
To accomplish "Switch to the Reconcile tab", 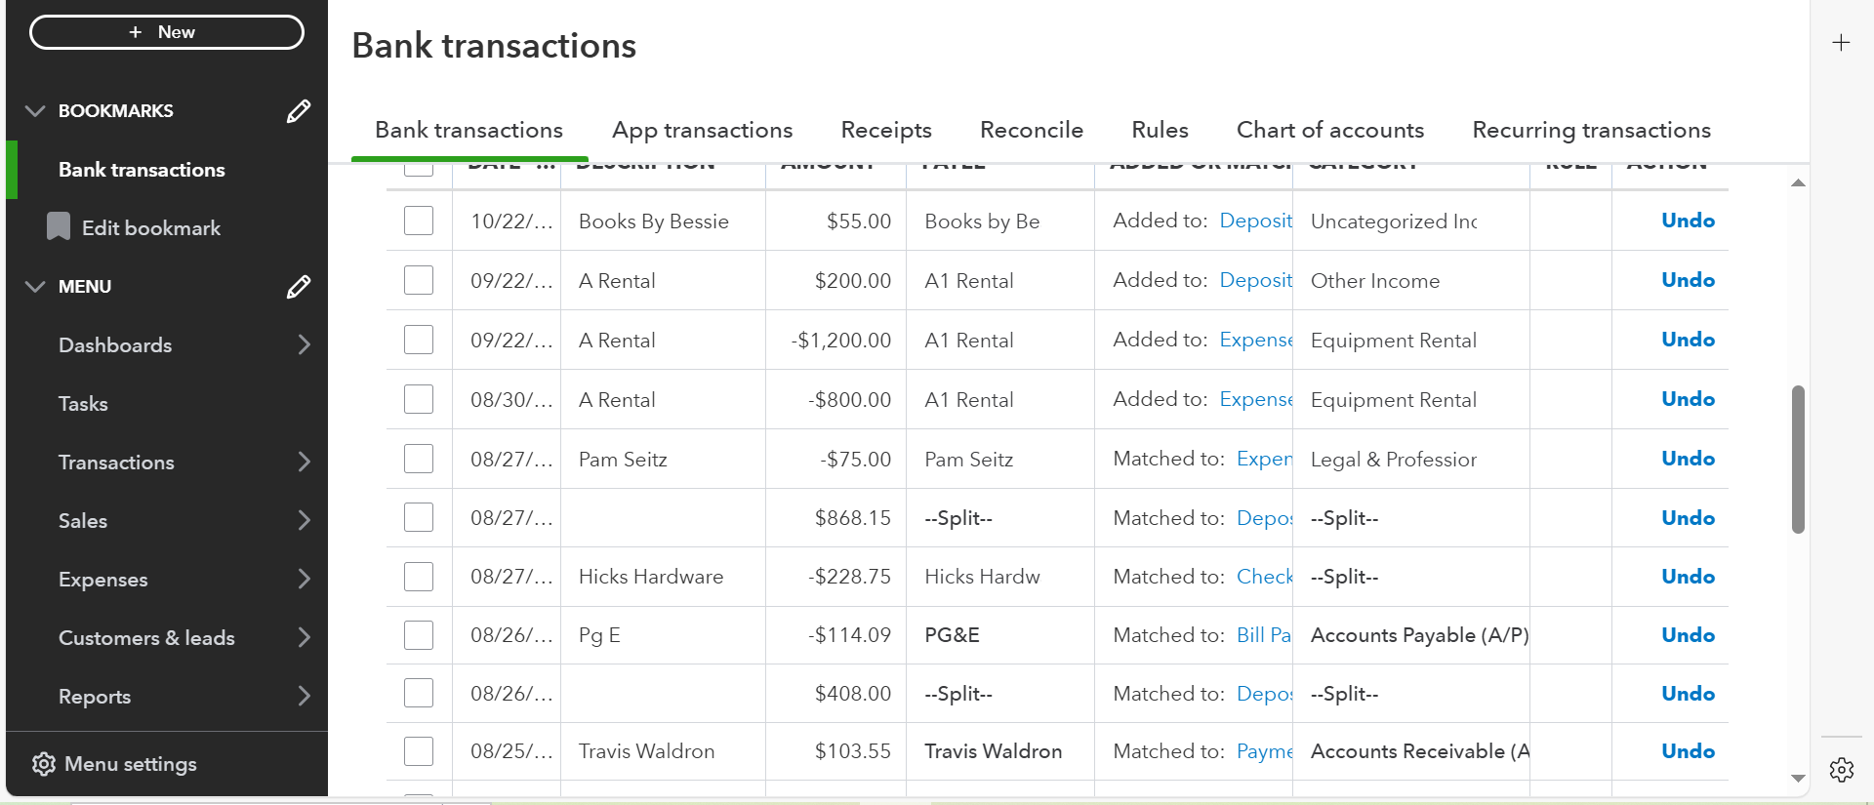I will click(x=1031, y=130).
